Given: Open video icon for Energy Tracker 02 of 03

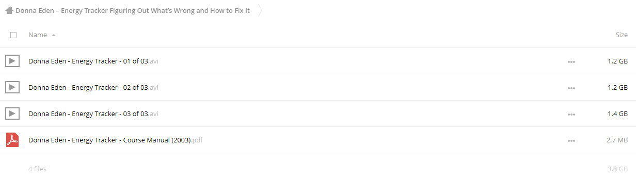Looking at the screenshot, I should pos(12,88).
